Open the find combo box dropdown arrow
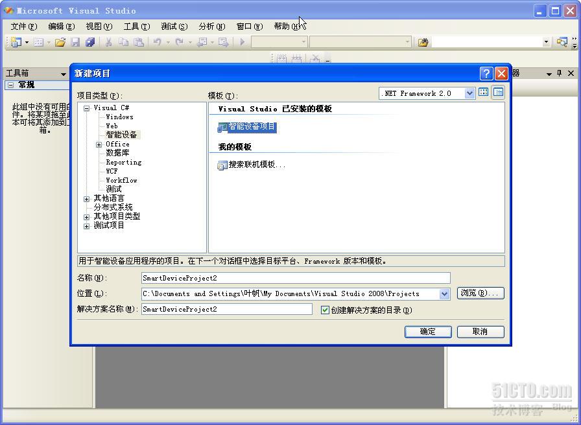 tap(546, 42)
